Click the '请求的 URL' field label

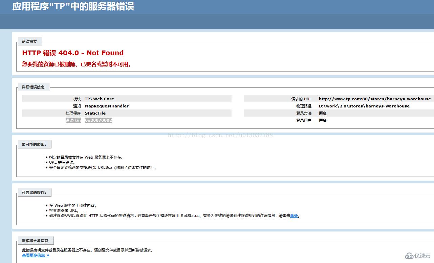(x=301, y=99)
